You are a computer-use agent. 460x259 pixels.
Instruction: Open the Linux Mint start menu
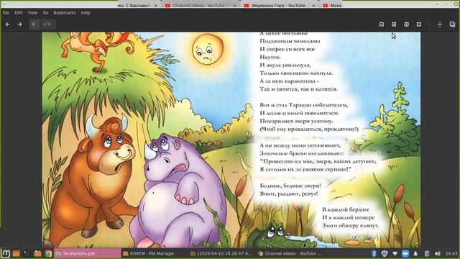[x=6, y=253]
